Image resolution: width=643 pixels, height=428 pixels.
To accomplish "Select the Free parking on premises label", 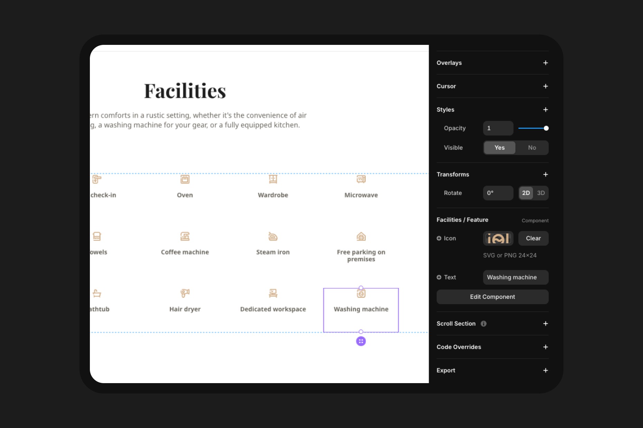I will point(361,256).
